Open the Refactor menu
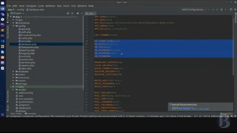This screenshot has height=133, width=237. click(50, 6)
